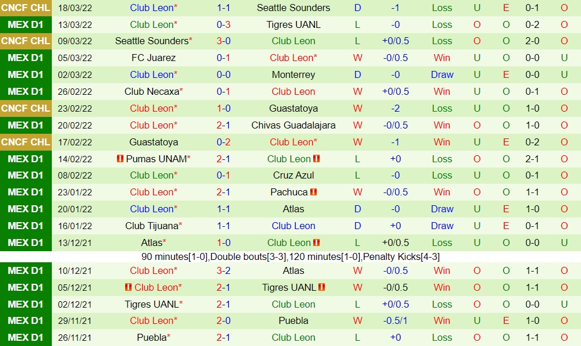Image resolution: width=581 pixels, height=346 pixels.
Task: Click the Monterrey team name
Action: coord(293,75)
